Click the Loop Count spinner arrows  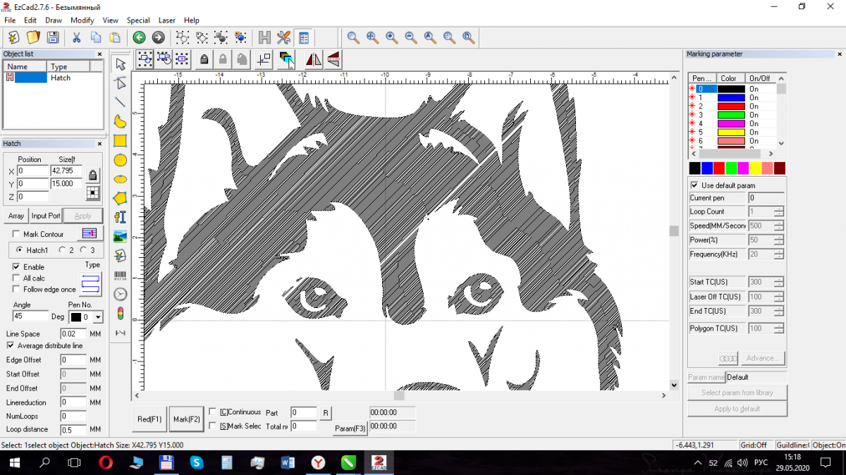tap(779, 211)
